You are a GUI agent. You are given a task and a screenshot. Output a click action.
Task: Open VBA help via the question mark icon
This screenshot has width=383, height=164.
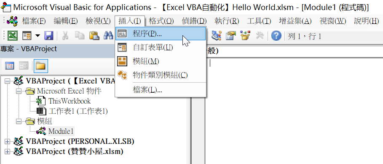(276, 36)
